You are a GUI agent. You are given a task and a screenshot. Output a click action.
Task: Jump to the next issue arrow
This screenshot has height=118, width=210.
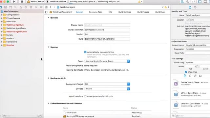tap(168, 7)
